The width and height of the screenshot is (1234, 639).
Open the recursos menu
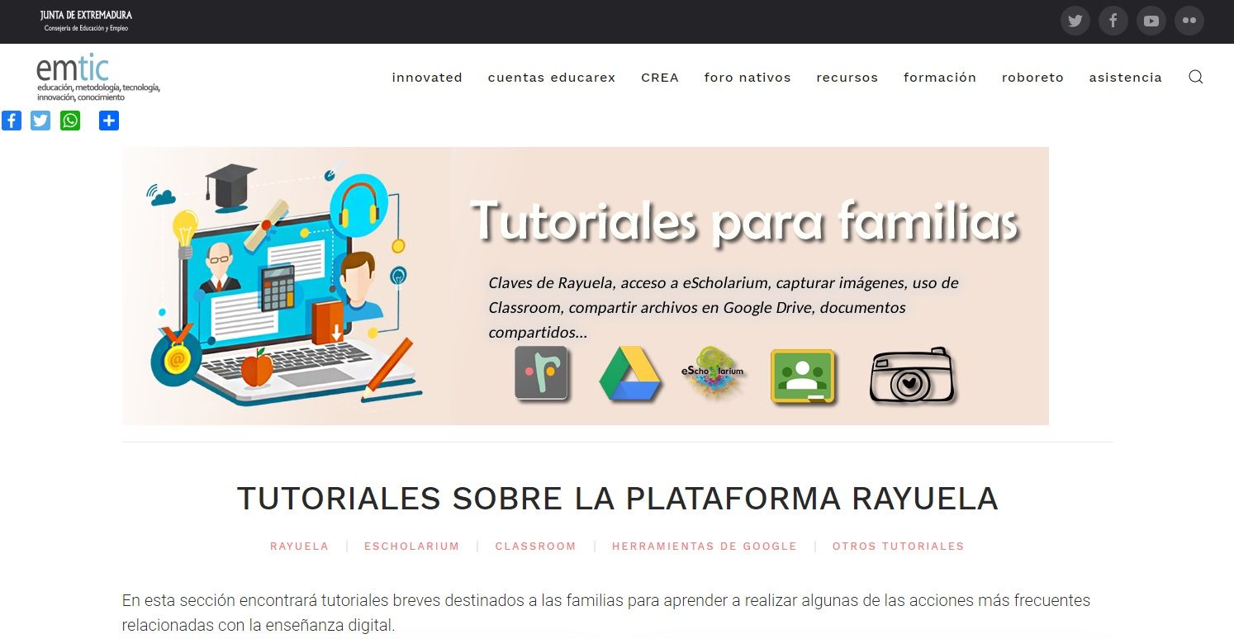pos(847,78)
